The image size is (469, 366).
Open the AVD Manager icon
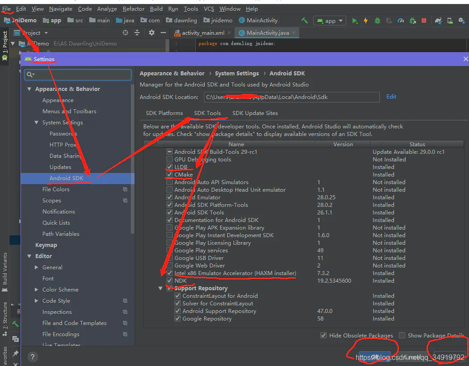(x=450, y=21)
